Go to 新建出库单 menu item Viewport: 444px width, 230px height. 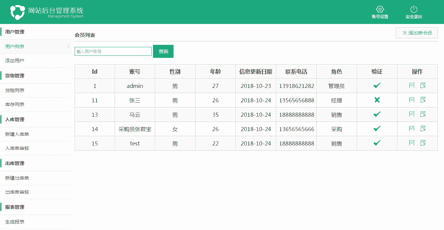(x=17, y=178)
